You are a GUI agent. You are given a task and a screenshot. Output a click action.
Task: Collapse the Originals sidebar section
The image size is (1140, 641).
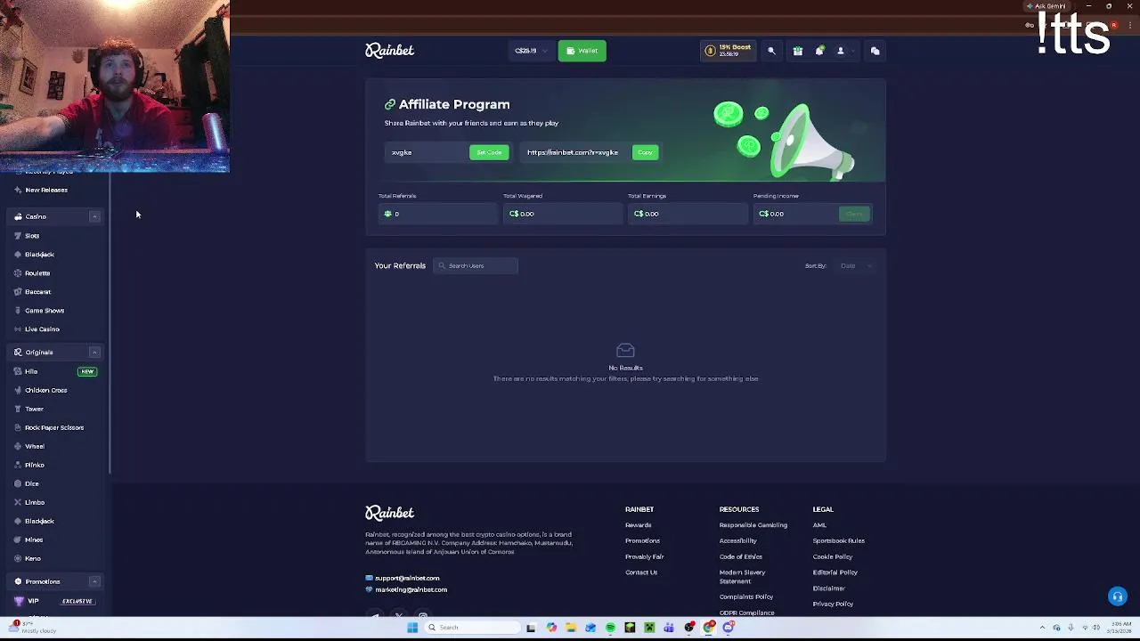[x=94, y=353]
